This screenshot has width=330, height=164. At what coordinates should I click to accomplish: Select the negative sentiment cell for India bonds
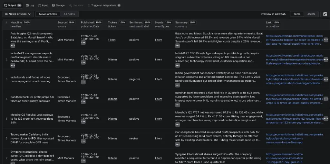point(134,79)
